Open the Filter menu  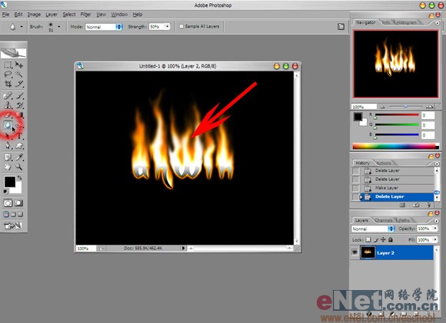[x=85, y=15]
